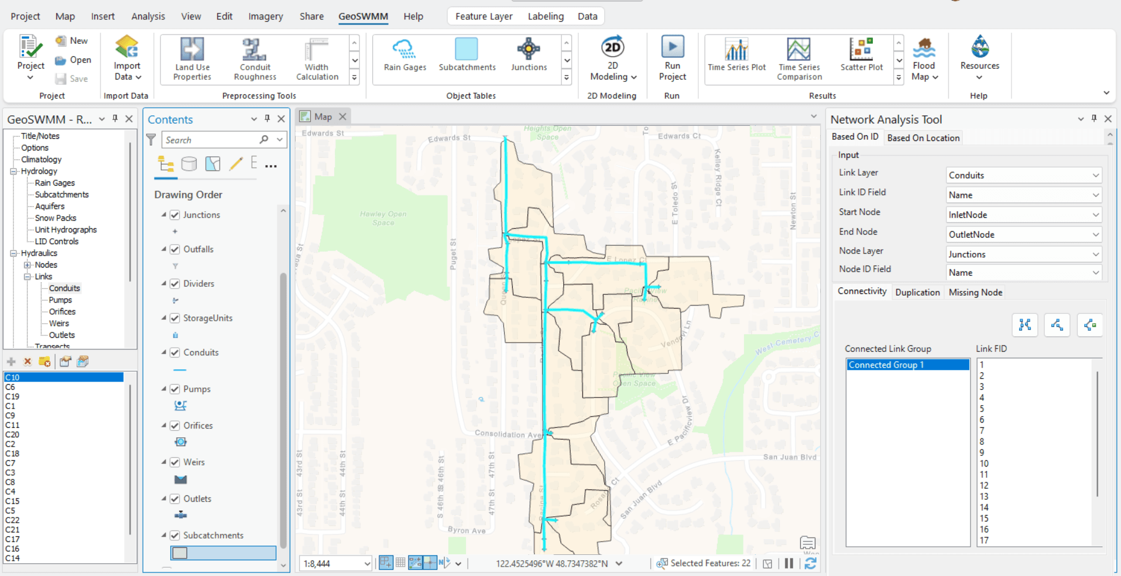
Task: Open the Import Data menu button
Action: 127,59
